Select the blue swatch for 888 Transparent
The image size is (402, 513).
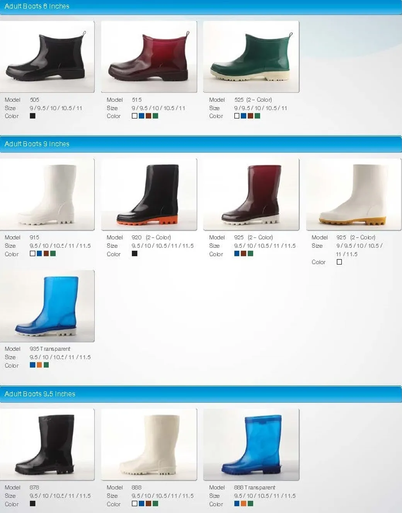(x=237, y=503)
